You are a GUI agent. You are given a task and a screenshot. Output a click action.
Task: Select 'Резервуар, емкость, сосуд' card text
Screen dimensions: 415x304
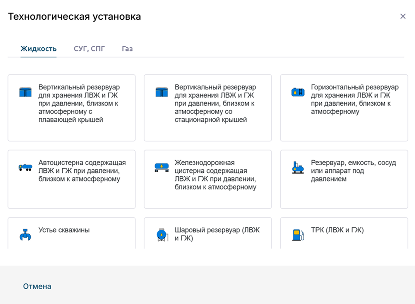[x=353, y=171]
